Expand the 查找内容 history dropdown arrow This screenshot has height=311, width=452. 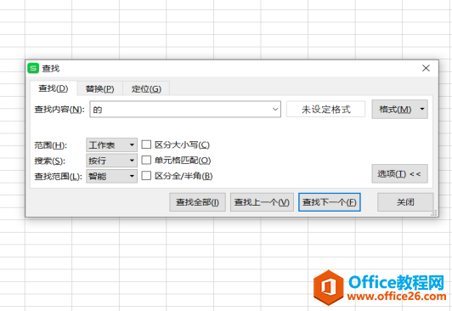[x=275, y=110]
